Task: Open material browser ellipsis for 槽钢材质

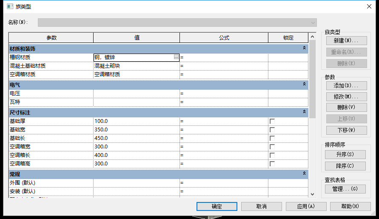Action: 176,57
